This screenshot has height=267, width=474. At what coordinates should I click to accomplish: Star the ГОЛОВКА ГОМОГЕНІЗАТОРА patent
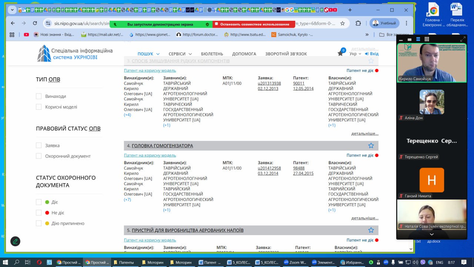[x=371, y=146]
